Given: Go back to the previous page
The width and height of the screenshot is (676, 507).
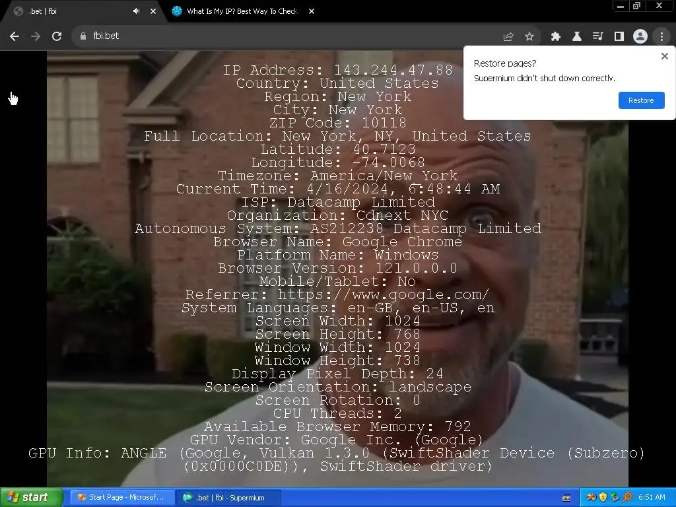Looking at the screenshot, I should (15, 36).
